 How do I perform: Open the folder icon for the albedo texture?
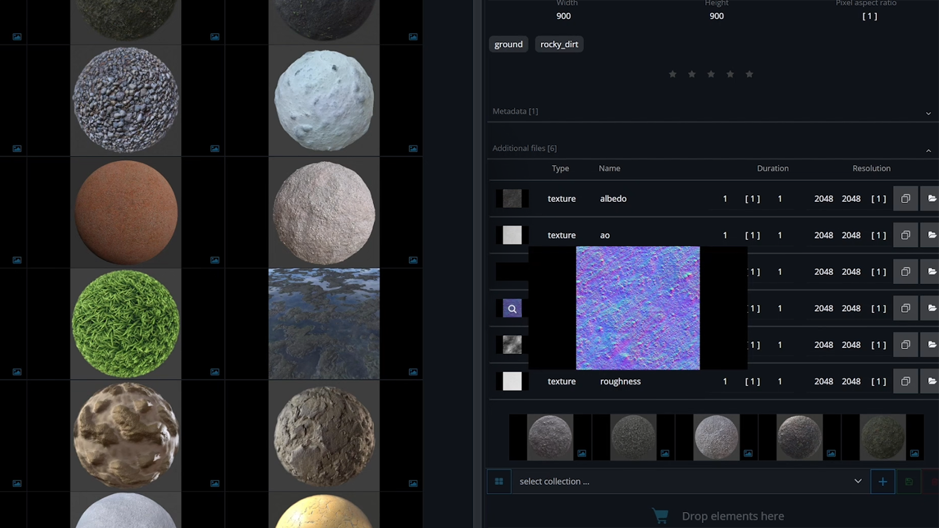pyautogui.click(x=933, y=198)
